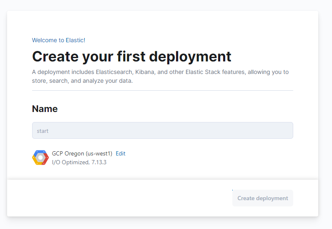
Task: Click the start placeholder text in Name
Action: (43, 131)
